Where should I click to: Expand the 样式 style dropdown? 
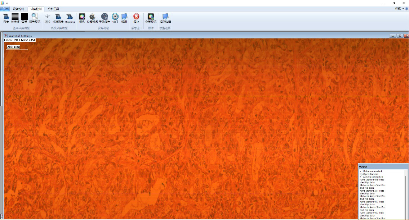399,9
